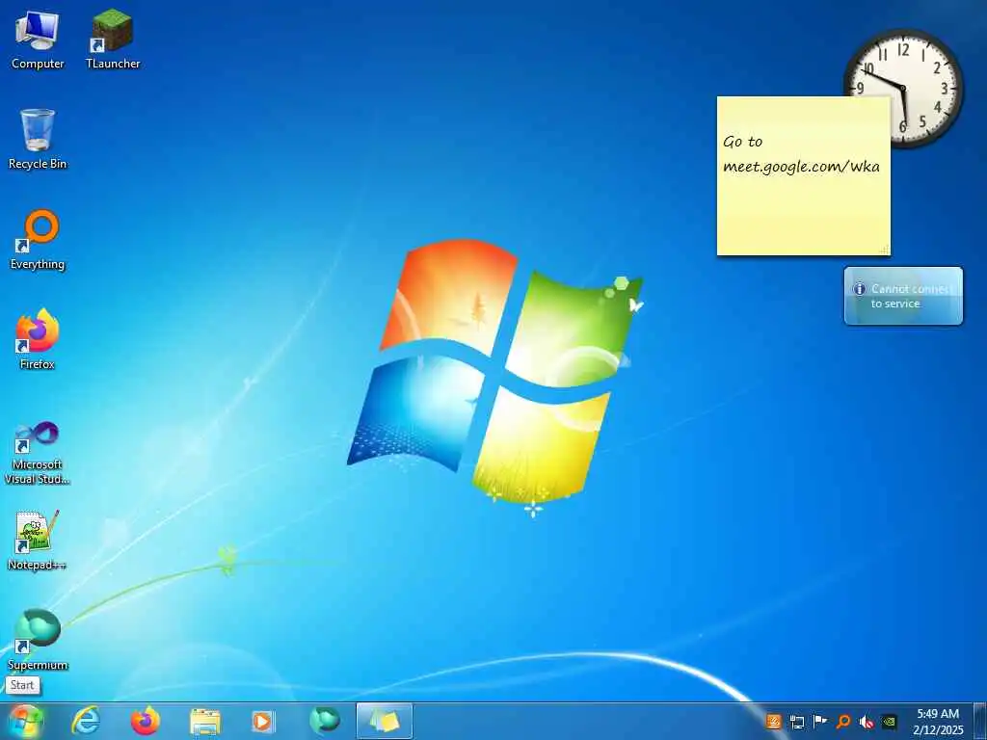Select the Everything search shortcut on desktop
987x740 pixels.
38,240
